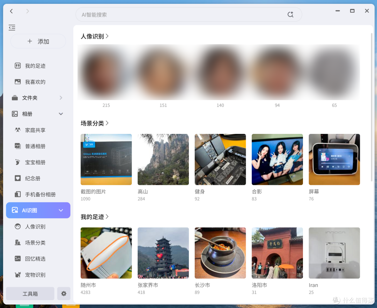Select 我喜欢的 in the sidebar
This screenshot has width=377, height=308.
(x=38, y=82)
